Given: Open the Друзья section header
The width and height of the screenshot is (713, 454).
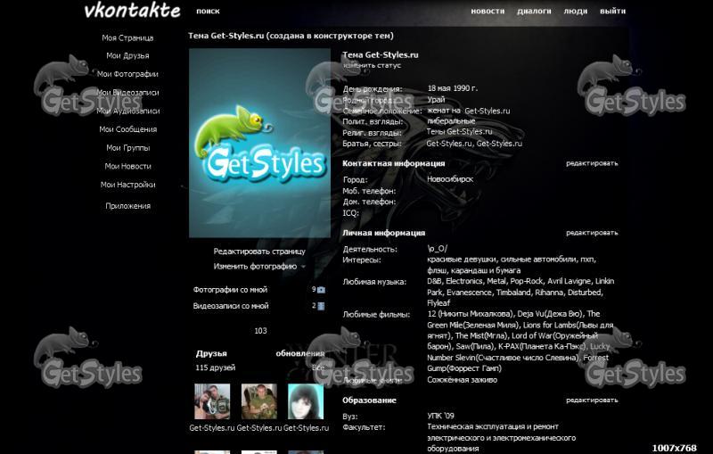Looking at the screenshot, I should (211, 353).
